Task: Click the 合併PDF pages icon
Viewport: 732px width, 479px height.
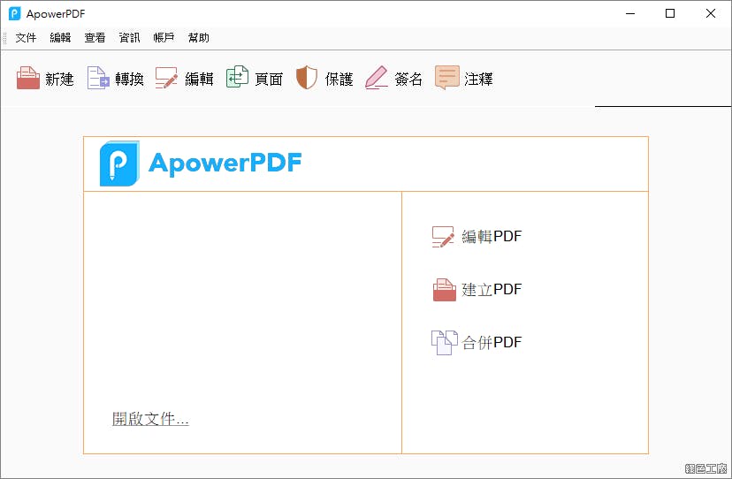Action: tap(445, 343)
